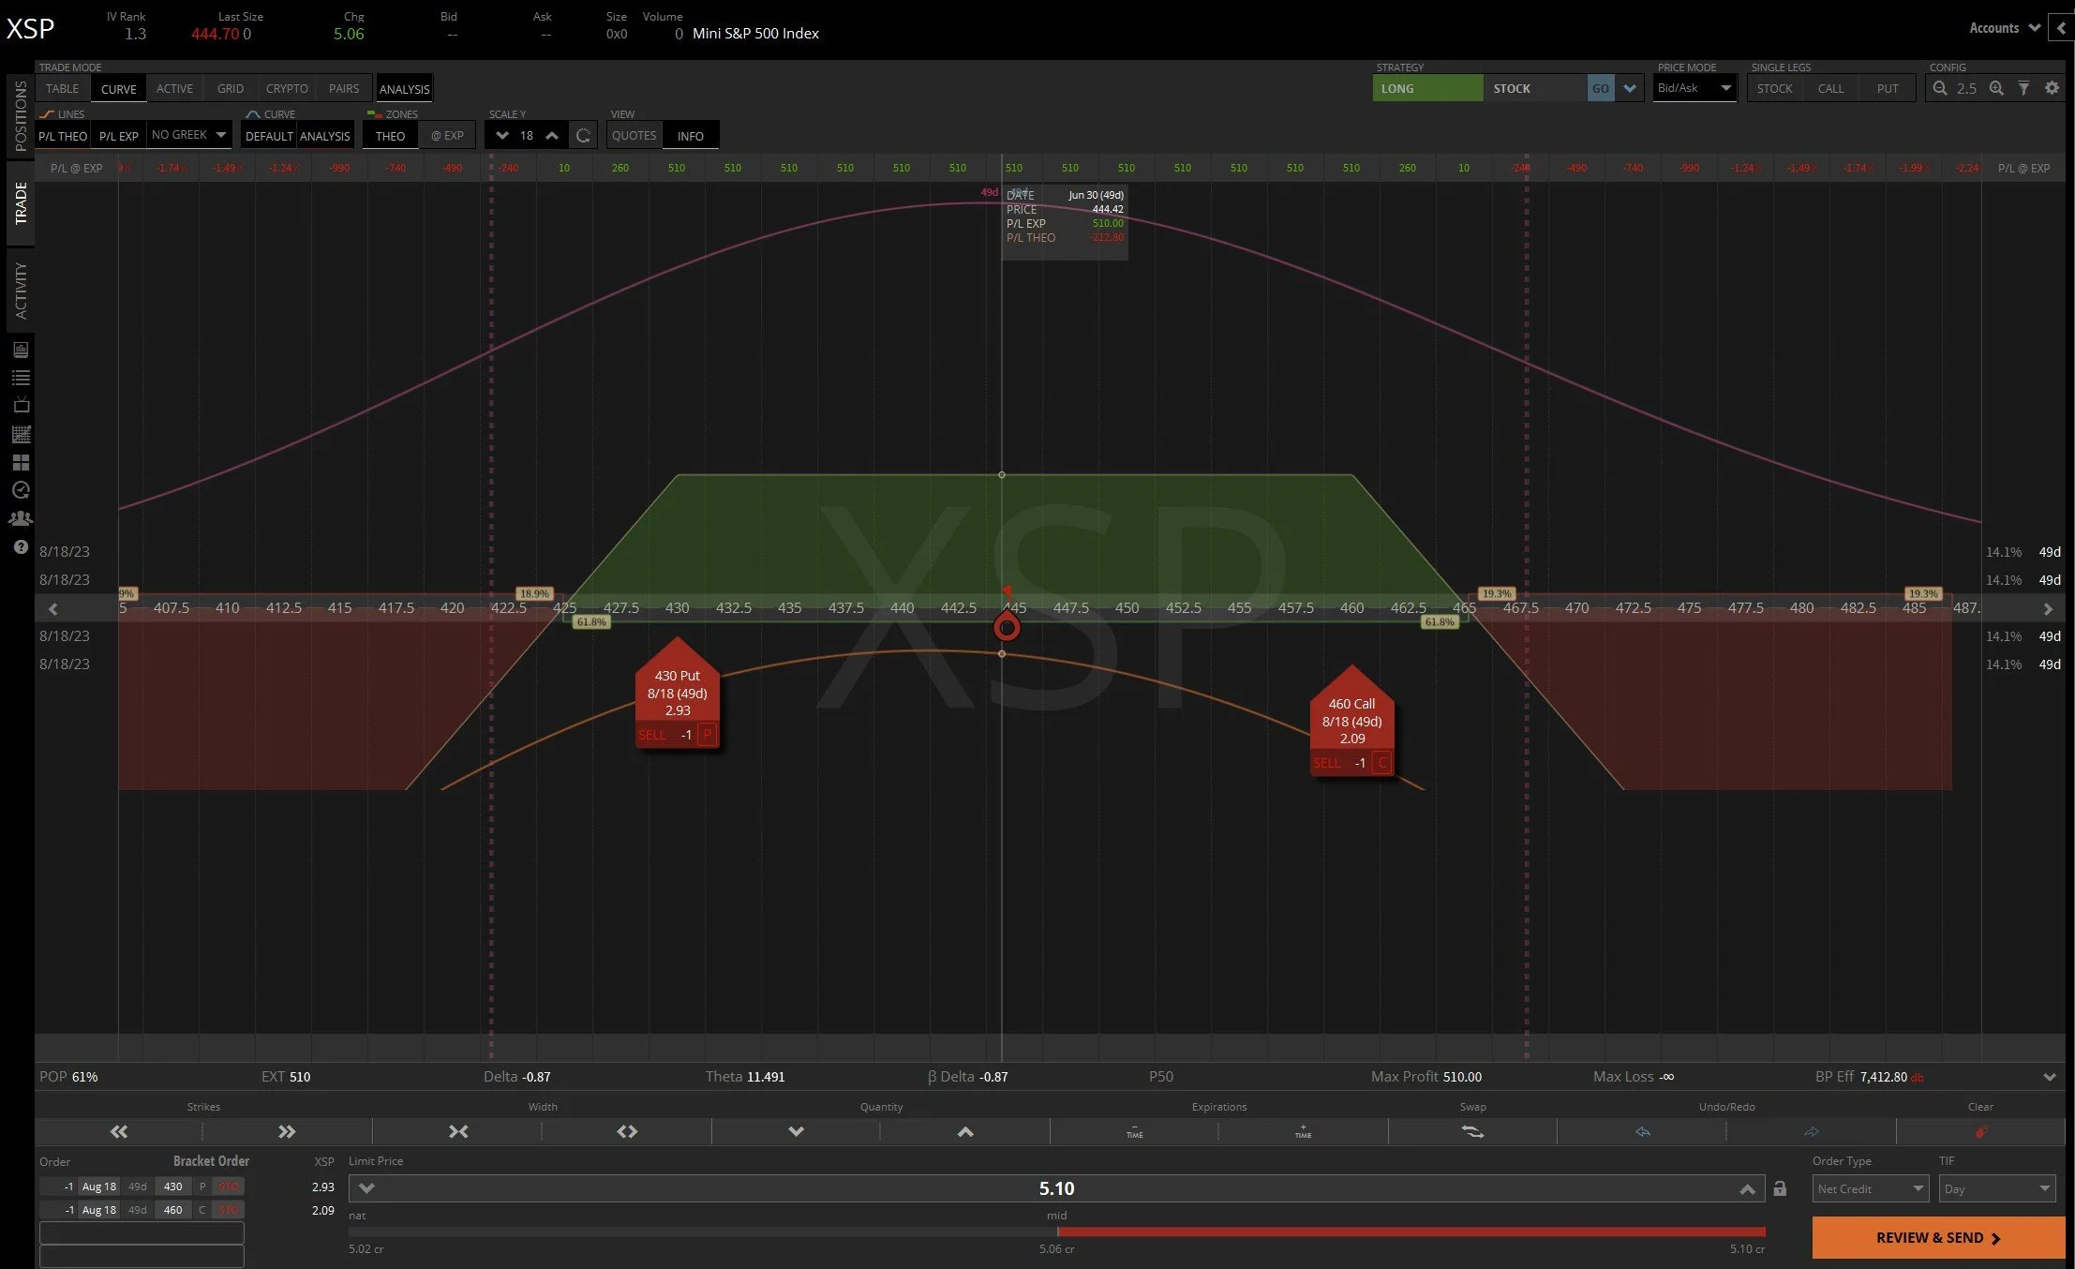This screenshot has width=2075, height=1269.
Task: Shift strikes left with double arrows
Action: coord(119,1131)
